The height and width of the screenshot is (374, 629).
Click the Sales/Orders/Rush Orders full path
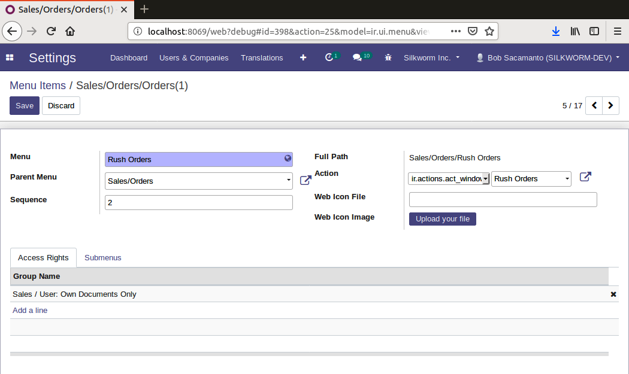[455, 158]
